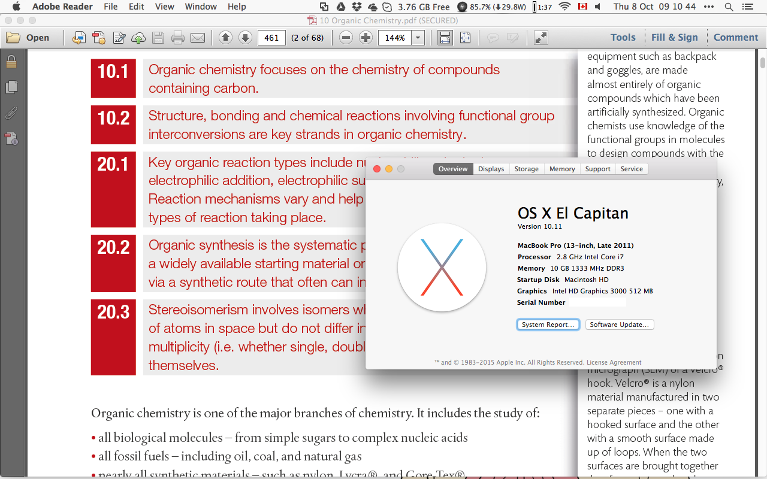
Task: Click the OS X El Capitan logo
Action: click(x=442, y=268)
